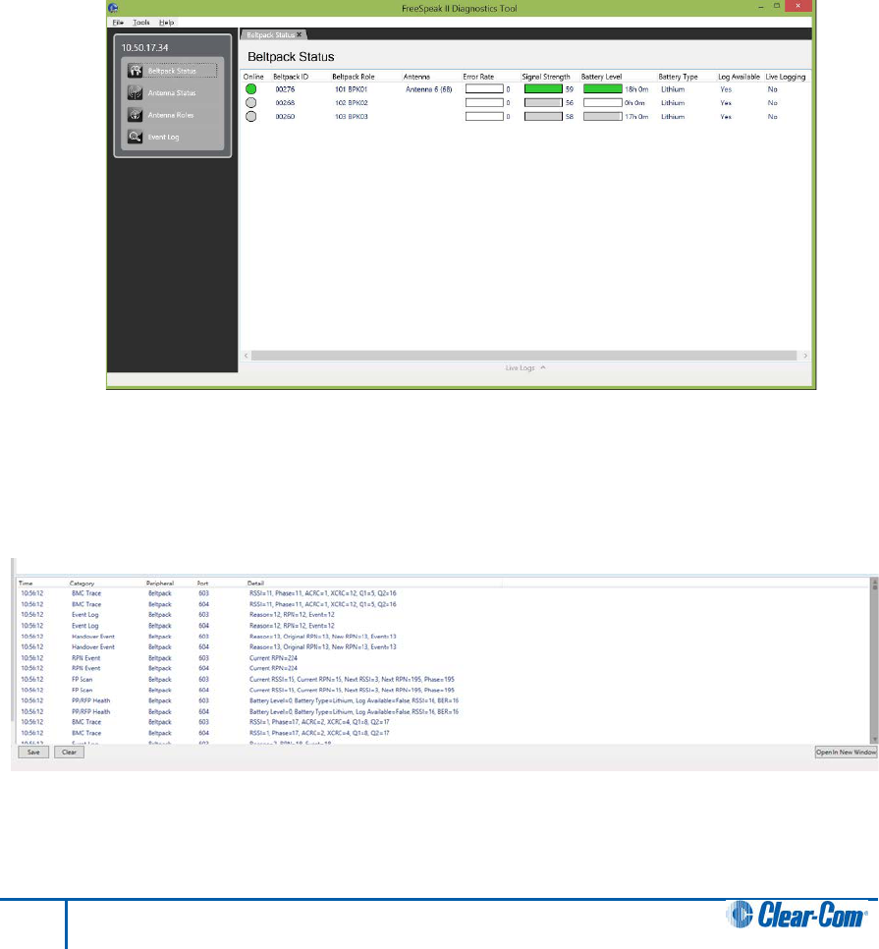Image resolution: width=879 pixels, height=949 pixels.
Task: Click horizontal scrollbar right arrow
Action: tap(805, 356)
